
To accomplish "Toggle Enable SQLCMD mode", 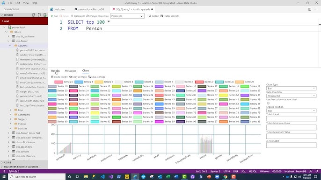I will [170, 16].
